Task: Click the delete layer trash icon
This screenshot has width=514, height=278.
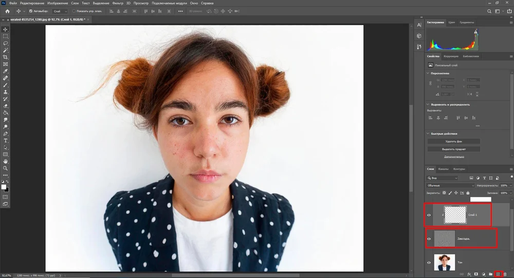Action: 505,274
